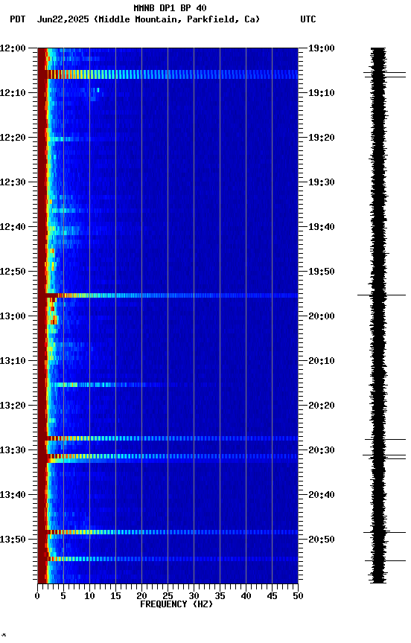
Task: Click the date text 'Jun22,2025'
Action: point(63,19)
